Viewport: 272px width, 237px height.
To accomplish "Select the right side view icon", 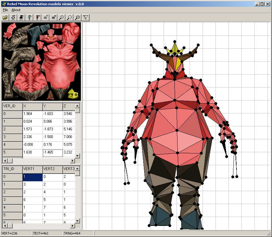I will (x=37, y=18).
